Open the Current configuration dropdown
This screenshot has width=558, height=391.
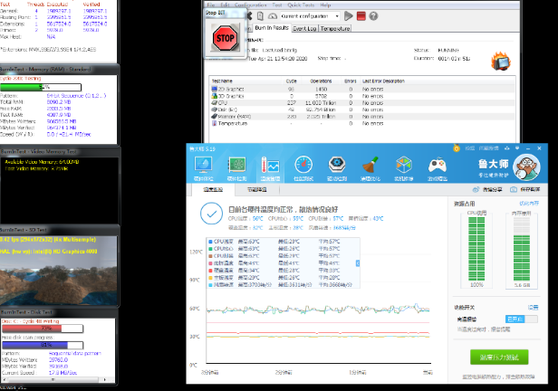coord(310,16)
